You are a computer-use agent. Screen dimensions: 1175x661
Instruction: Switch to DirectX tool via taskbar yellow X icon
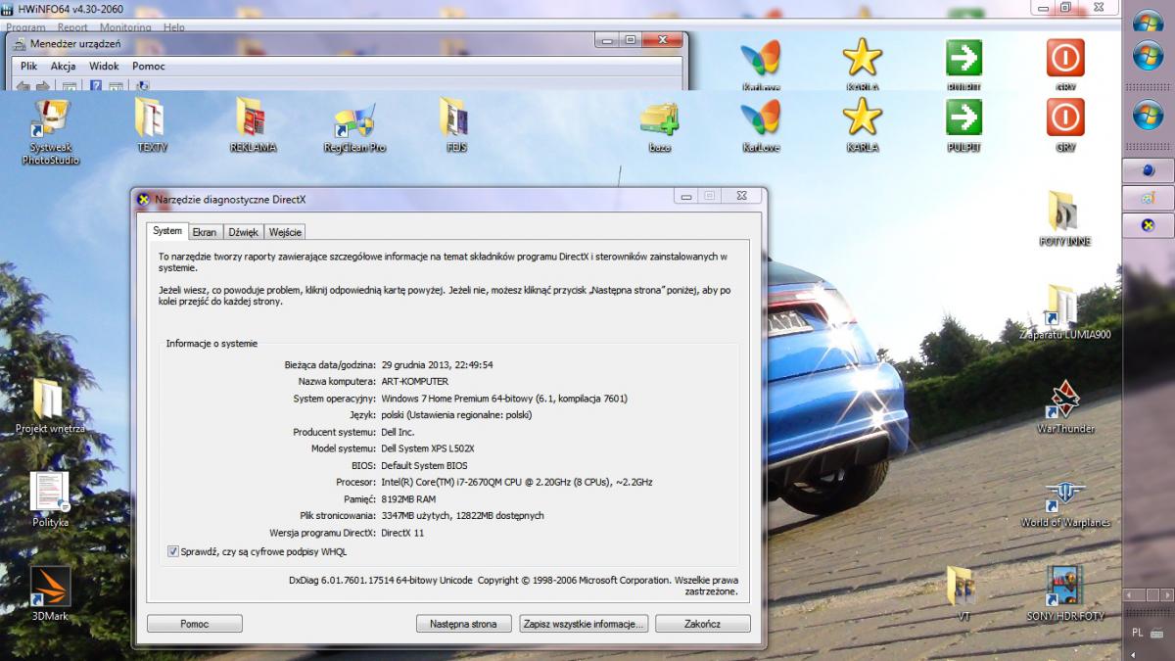pyautogui.click(x=1148, y=225)
